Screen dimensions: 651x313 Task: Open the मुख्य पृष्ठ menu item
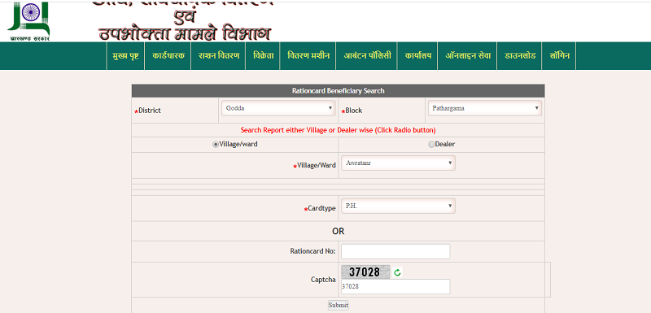[x=125, y=55]
